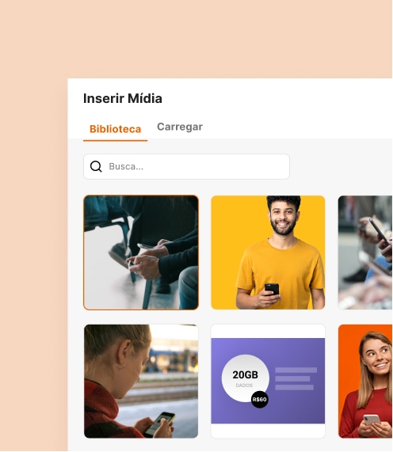
Task: Click the white top strip of the 20GB card
Action: pyautogui.click(x=268, y=331)
